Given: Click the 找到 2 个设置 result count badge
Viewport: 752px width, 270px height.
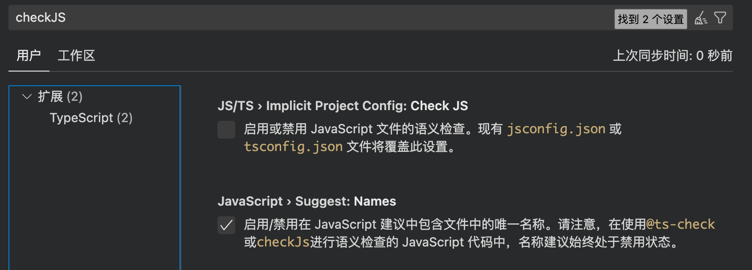Looking at the screenshot, I should click(x=650, y=19).
